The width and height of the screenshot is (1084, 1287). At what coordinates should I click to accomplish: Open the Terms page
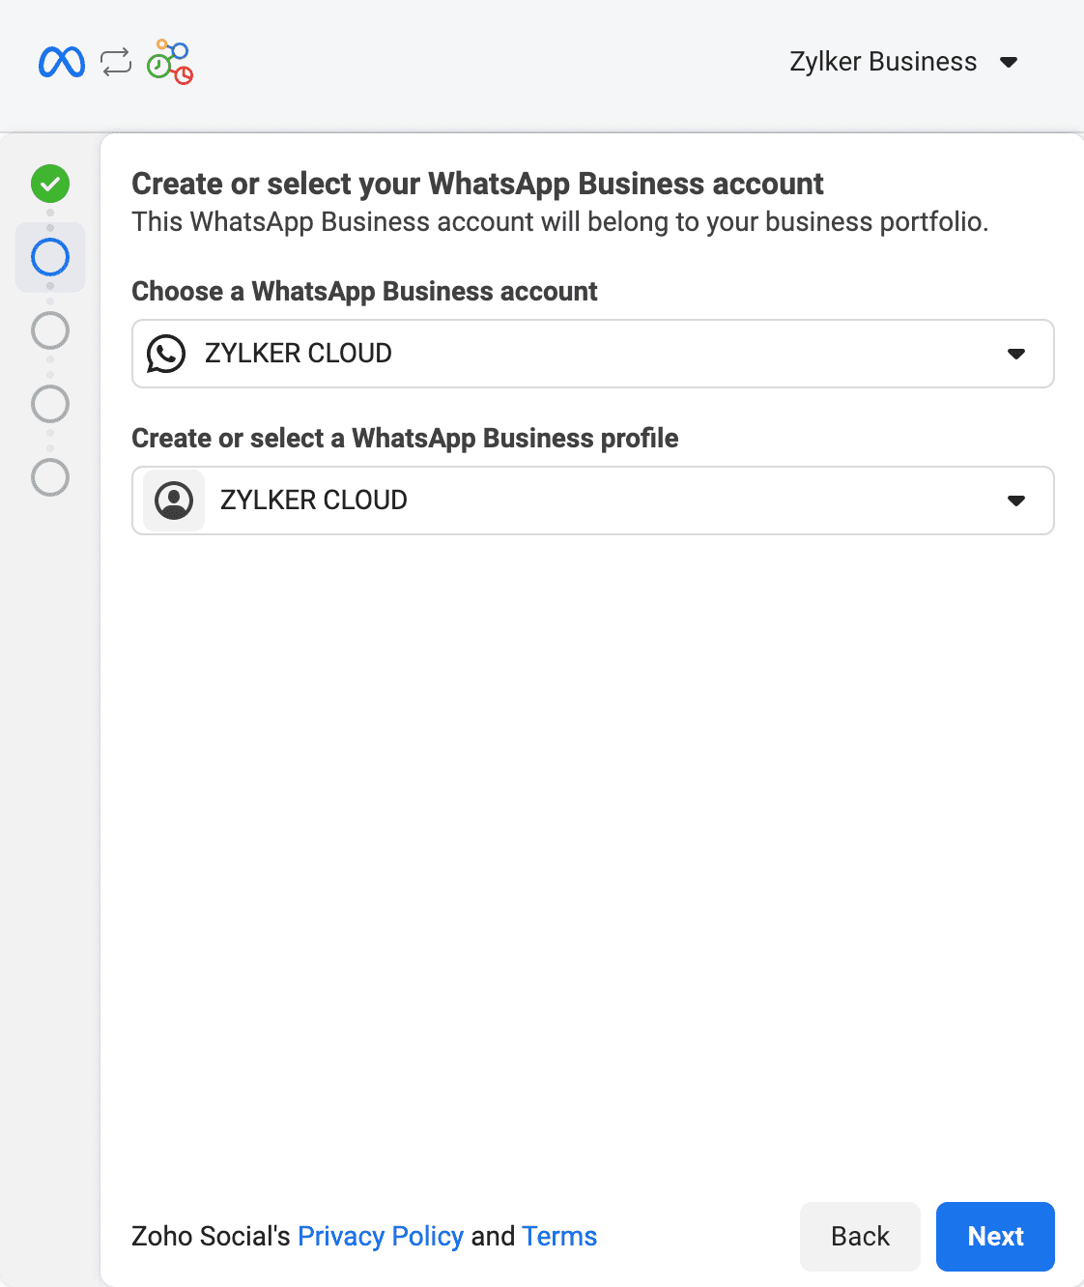(558, 1236)
